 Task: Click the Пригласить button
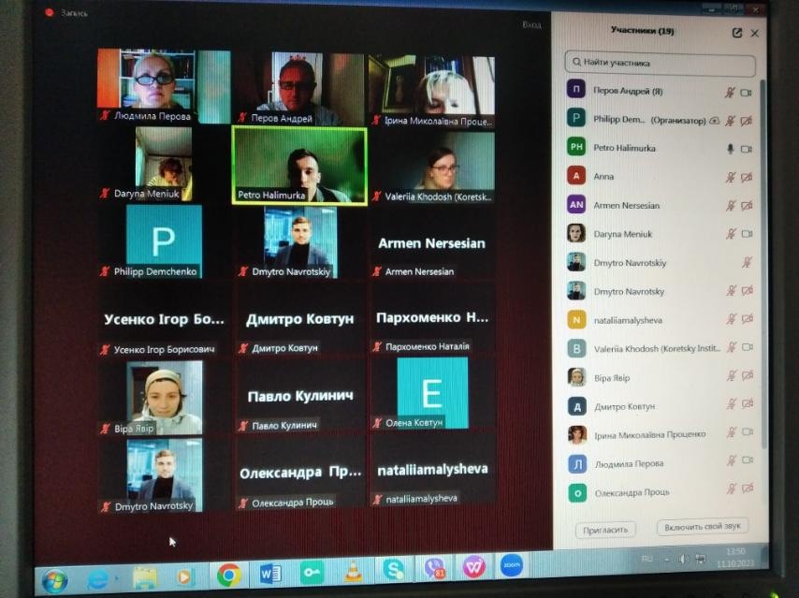(604, 530)
